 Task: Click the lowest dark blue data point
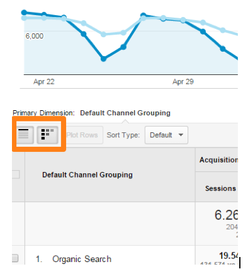coord(103,59)
